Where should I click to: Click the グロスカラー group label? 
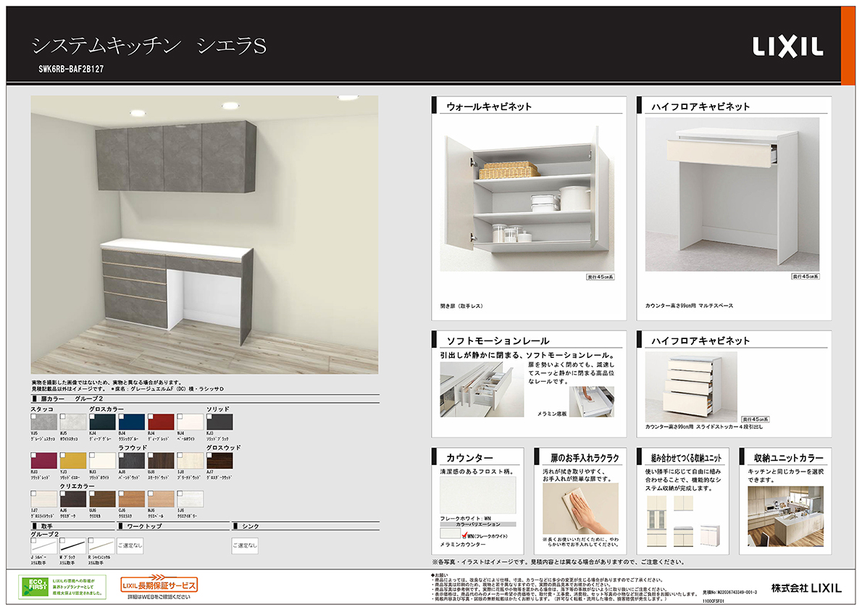[x=106, y=409]
